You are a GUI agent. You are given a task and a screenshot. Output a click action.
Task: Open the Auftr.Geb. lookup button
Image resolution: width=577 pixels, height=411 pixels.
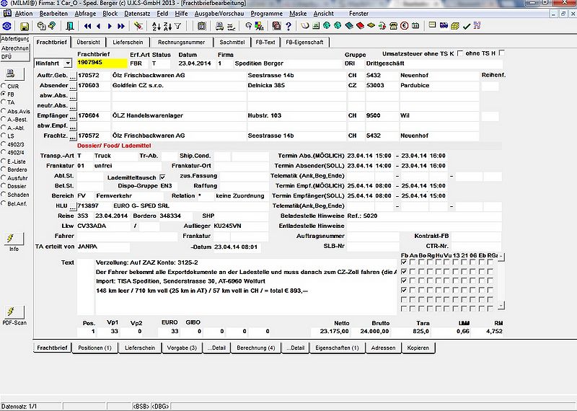pos(73,76)
